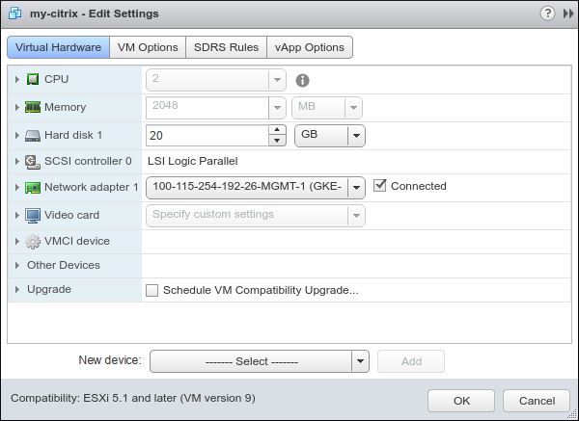The image size is (579, 421).
Task: Uncheck the network adapter Connected checkbox
Action: coord(380,186)
